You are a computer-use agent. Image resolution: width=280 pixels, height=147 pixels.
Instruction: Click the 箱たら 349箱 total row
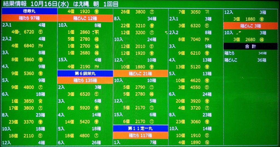tap(245, 53)
